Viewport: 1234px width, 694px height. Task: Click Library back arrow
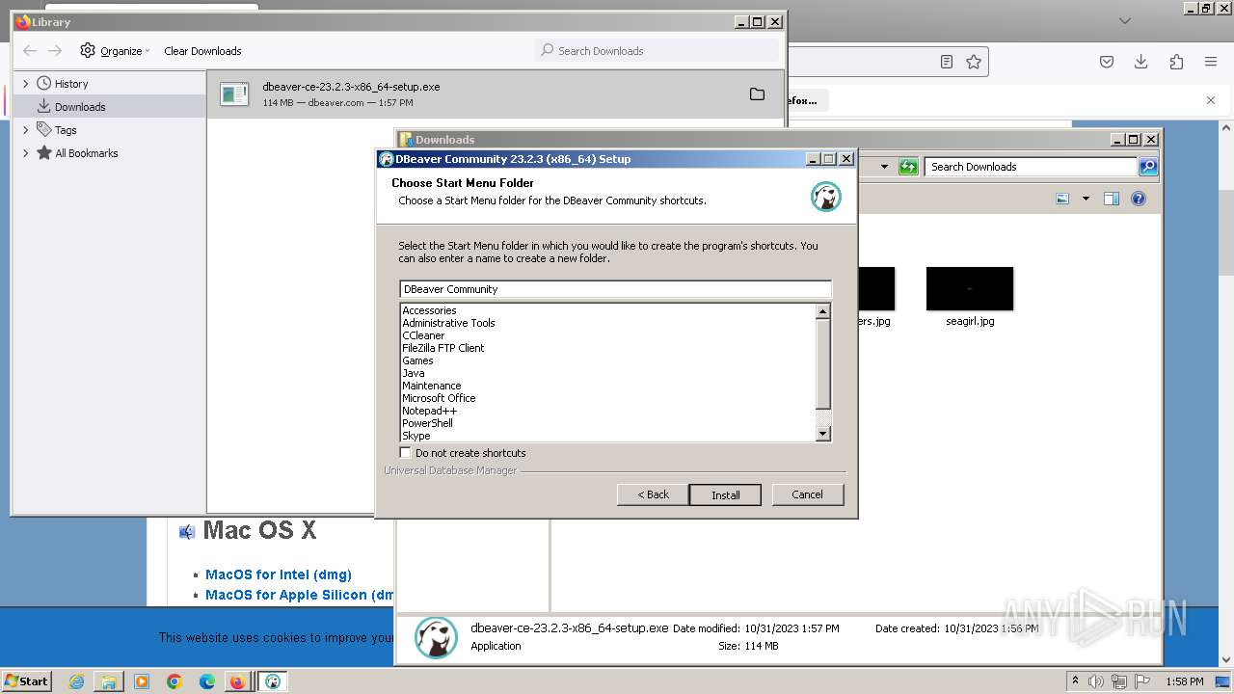(30, 51)
